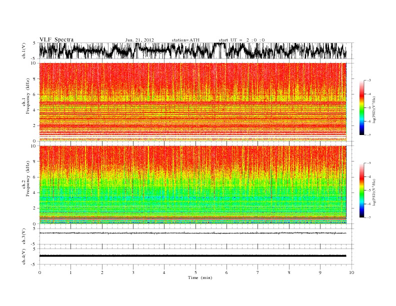Click the "ch.2 Frequency (kHz)" axis label
This screenshot has height=306, width=396.
pos(26,178)
